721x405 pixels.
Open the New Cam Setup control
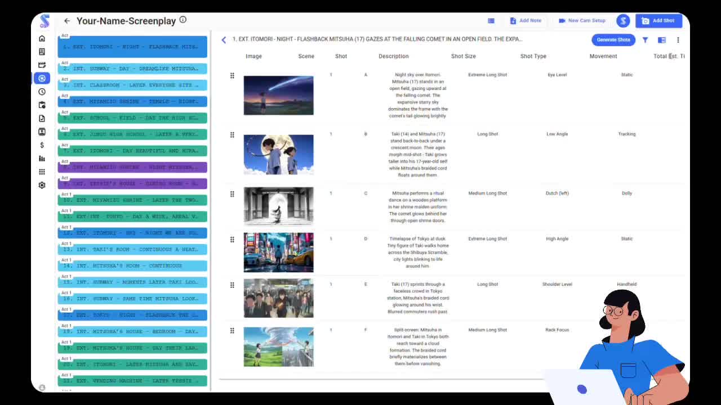(582, 20)
